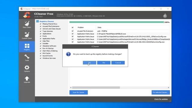The image size is (192, 108).
Task: Select the 19.086 OneDrive FileSyncConfig.exe path
Action: [x=131, y=42]
